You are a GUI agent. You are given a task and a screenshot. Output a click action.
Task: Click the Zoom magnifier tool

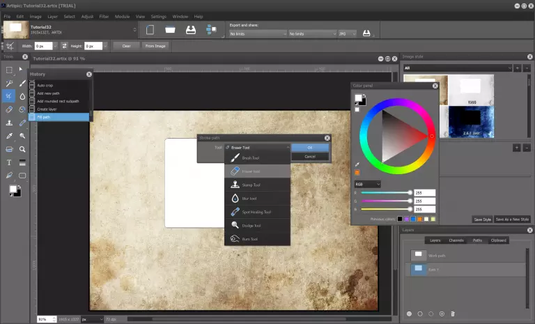[x=22, y=149]
